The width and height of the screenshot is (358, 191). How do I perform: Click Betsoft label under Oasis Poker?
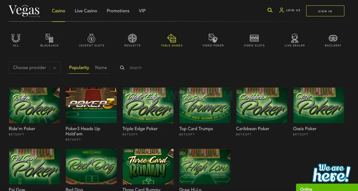301,135
